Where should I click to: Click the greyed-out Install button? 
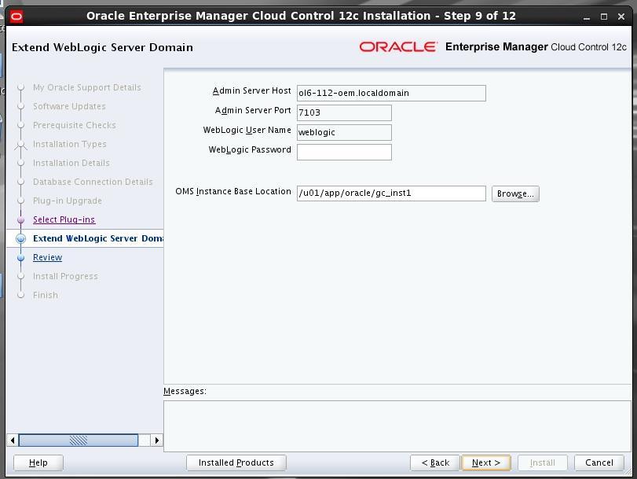click(542, 462)
